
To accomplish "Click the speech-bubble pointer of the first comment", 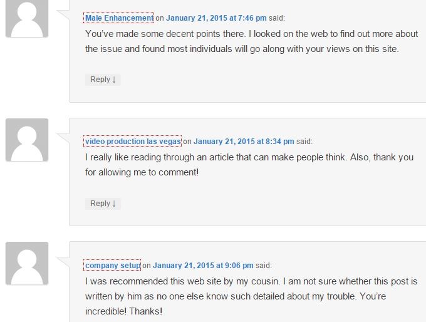I will point(63,14).
